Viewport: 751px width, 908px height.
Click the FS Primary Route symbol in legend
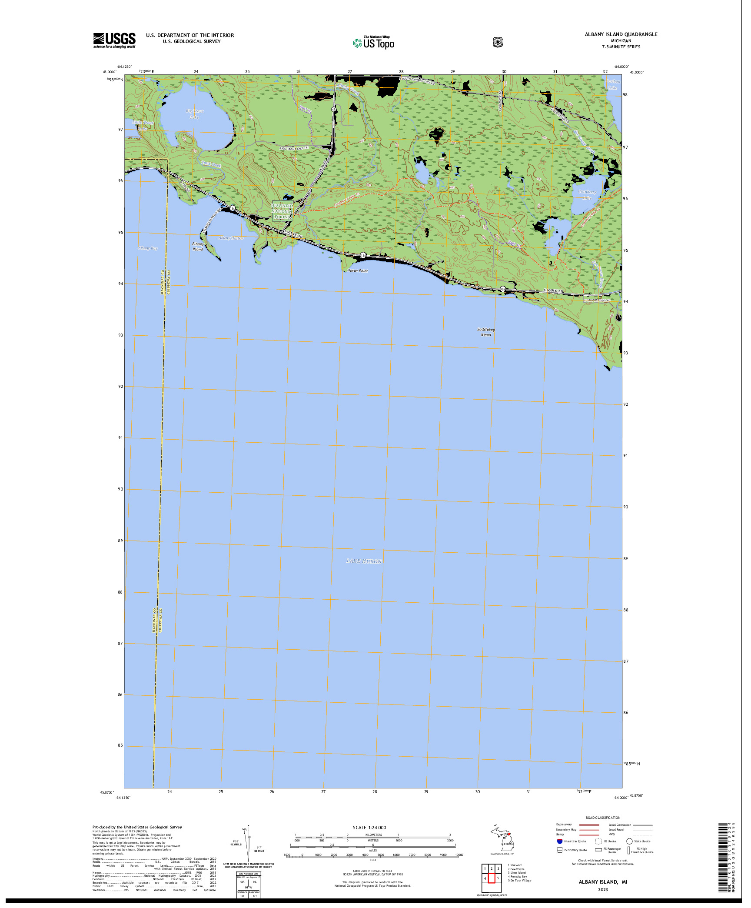pyautogui.click(x=560, y=850)
